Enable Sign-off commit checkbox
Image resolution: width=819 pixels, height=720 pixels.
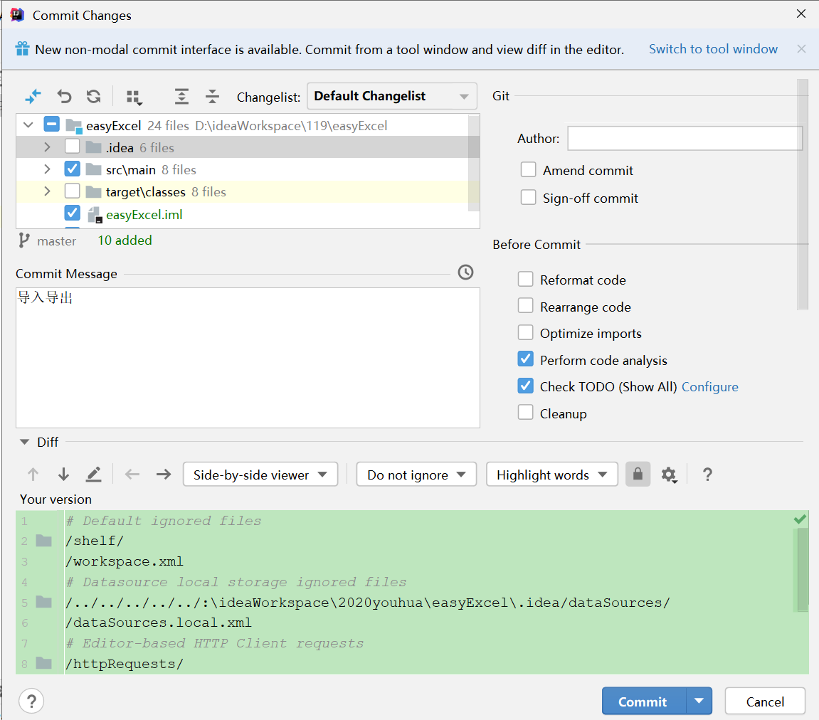[528, 197]
